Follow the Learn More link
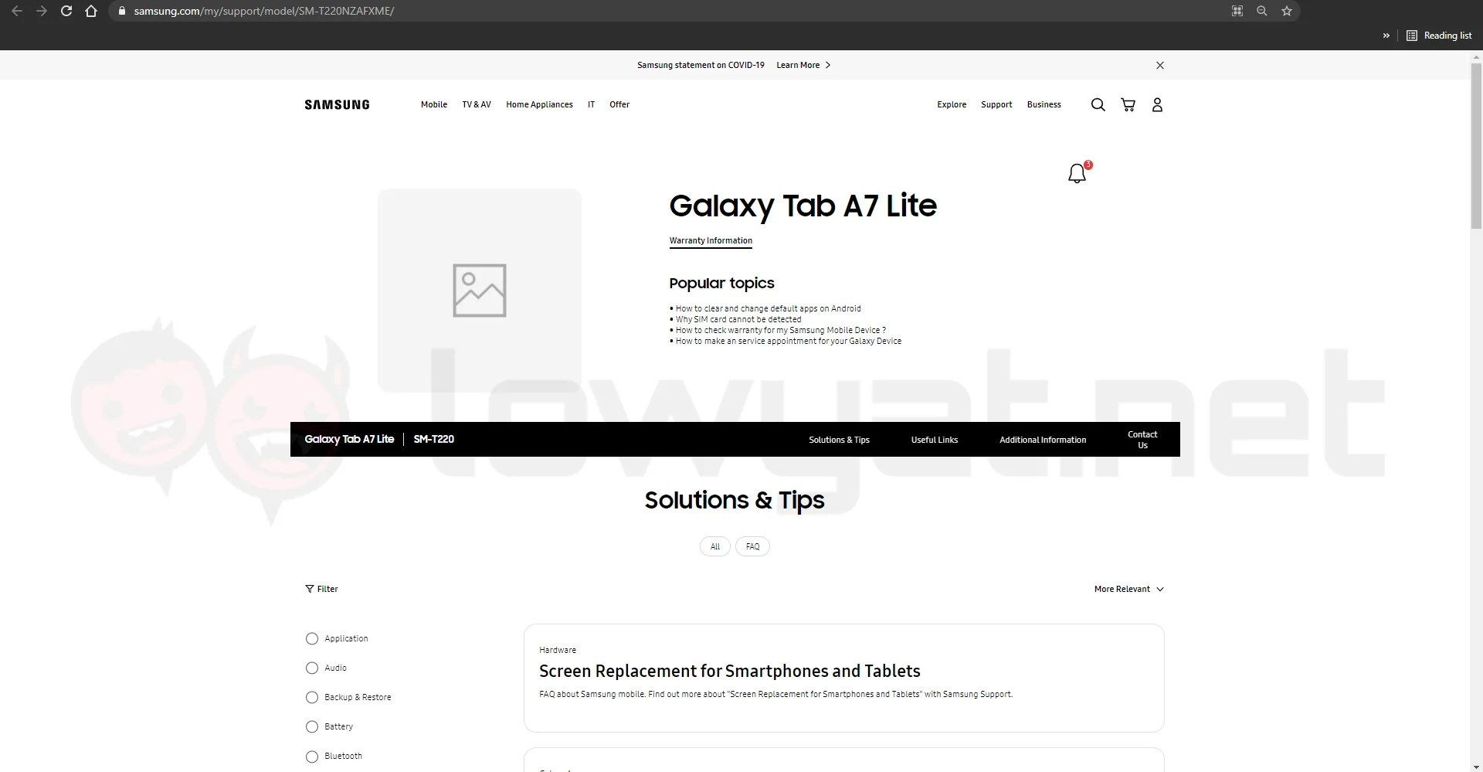 (x=803, y=65)
